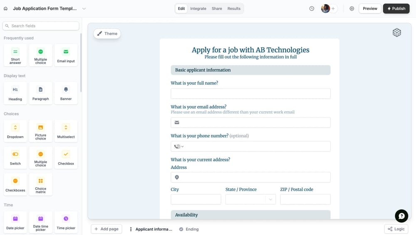Open the Theme editor
Image resolution: width=416 pixels, height=235 pixels.
107,34
